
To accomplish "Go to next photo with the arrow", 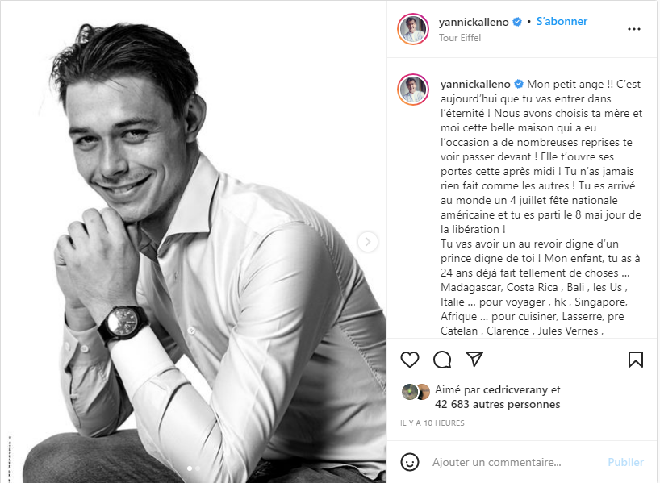I will (x=368, y=241).
